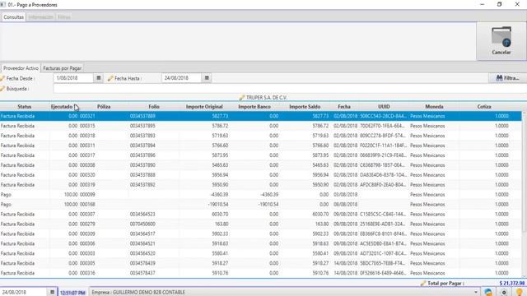
Task: Click the application icon in the title bar
Action: pyautogui.click(x=3, y=5)
